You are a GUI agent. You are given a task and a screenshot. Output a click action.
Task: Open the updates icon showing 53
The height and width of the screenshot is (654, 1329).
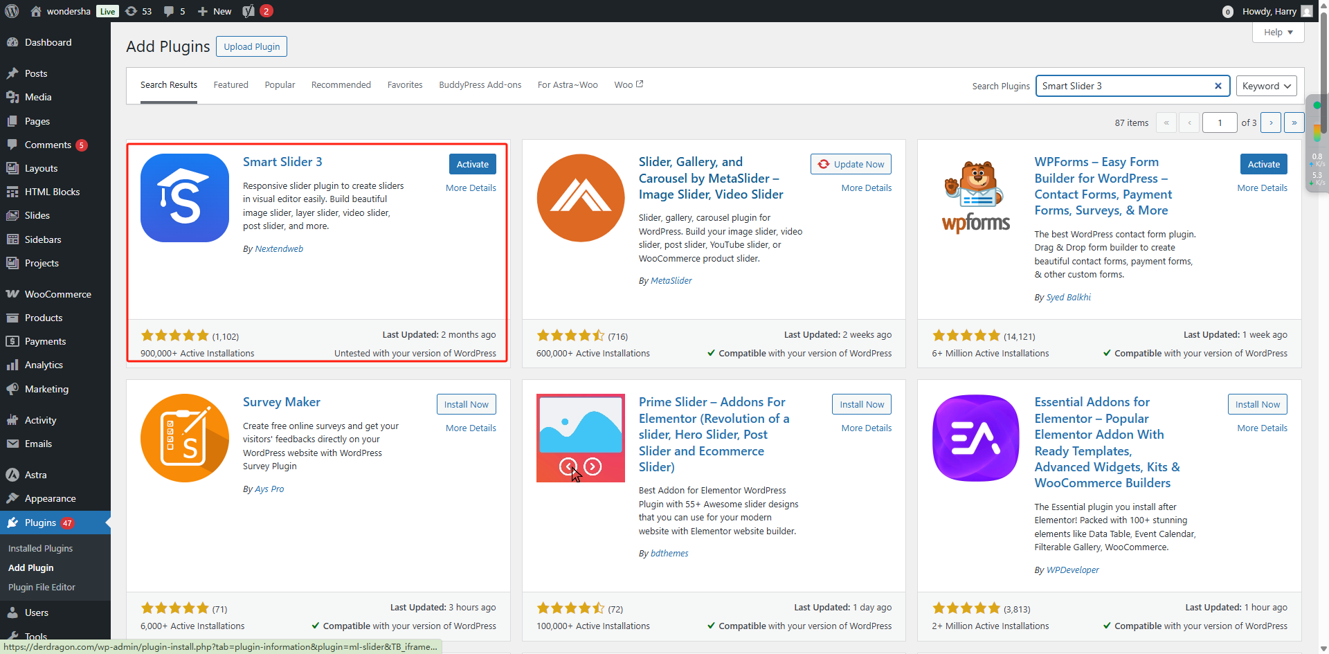pos(138,11)
